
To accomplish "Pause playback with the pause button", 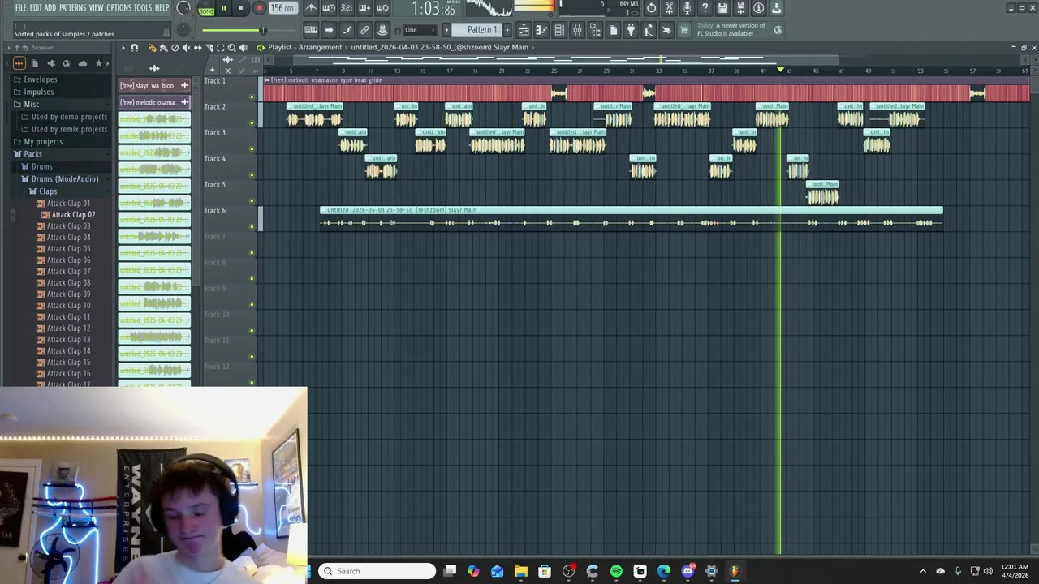I will point(223,8).
